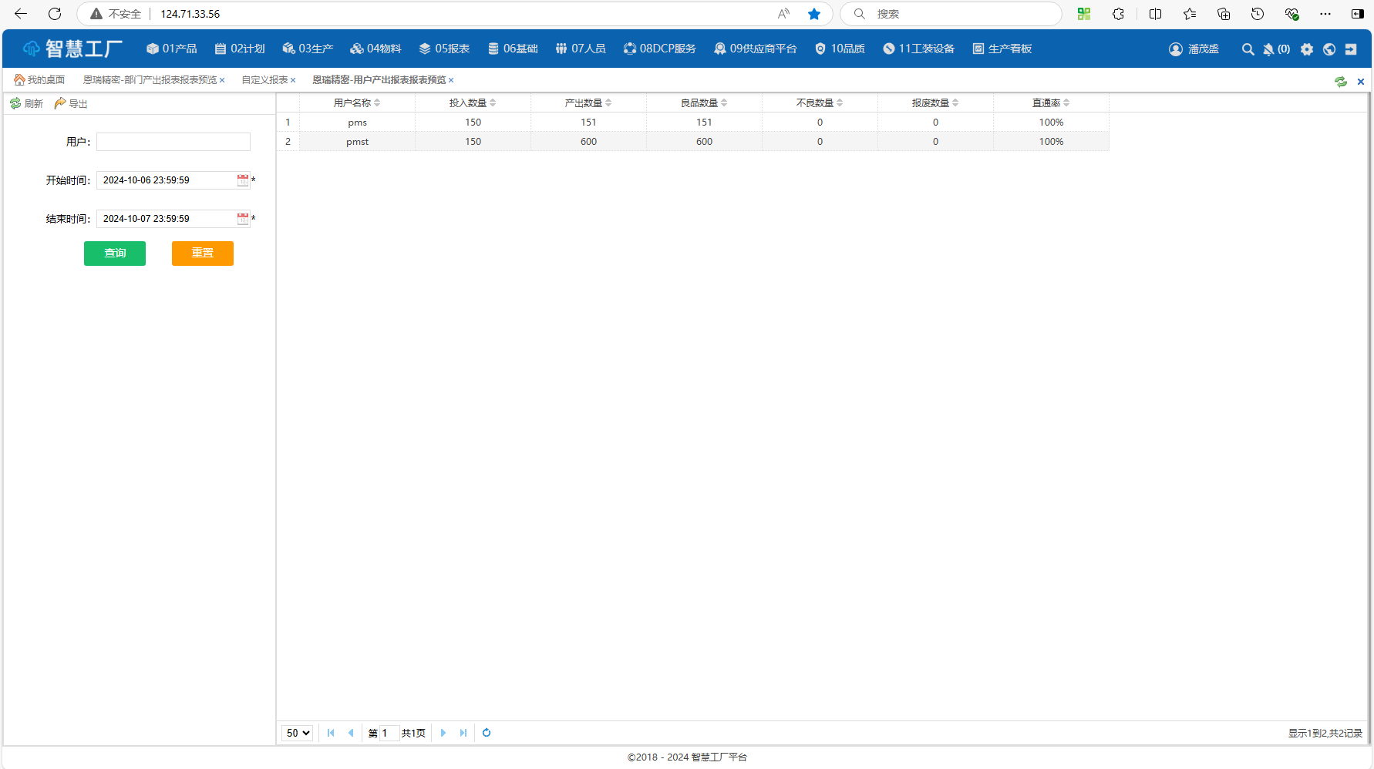The height and width of the screenshot is (769, 1374).
Task: Click the notification bell icon
Action: click(1268, 49)
